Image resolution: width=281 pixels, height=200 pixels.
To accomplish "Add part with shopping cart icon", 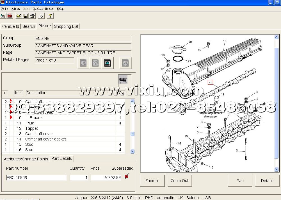I will [x=123, y=81].
